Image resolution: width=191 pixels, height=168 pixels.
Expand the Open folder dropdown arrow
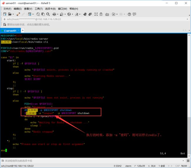(13, 14)
